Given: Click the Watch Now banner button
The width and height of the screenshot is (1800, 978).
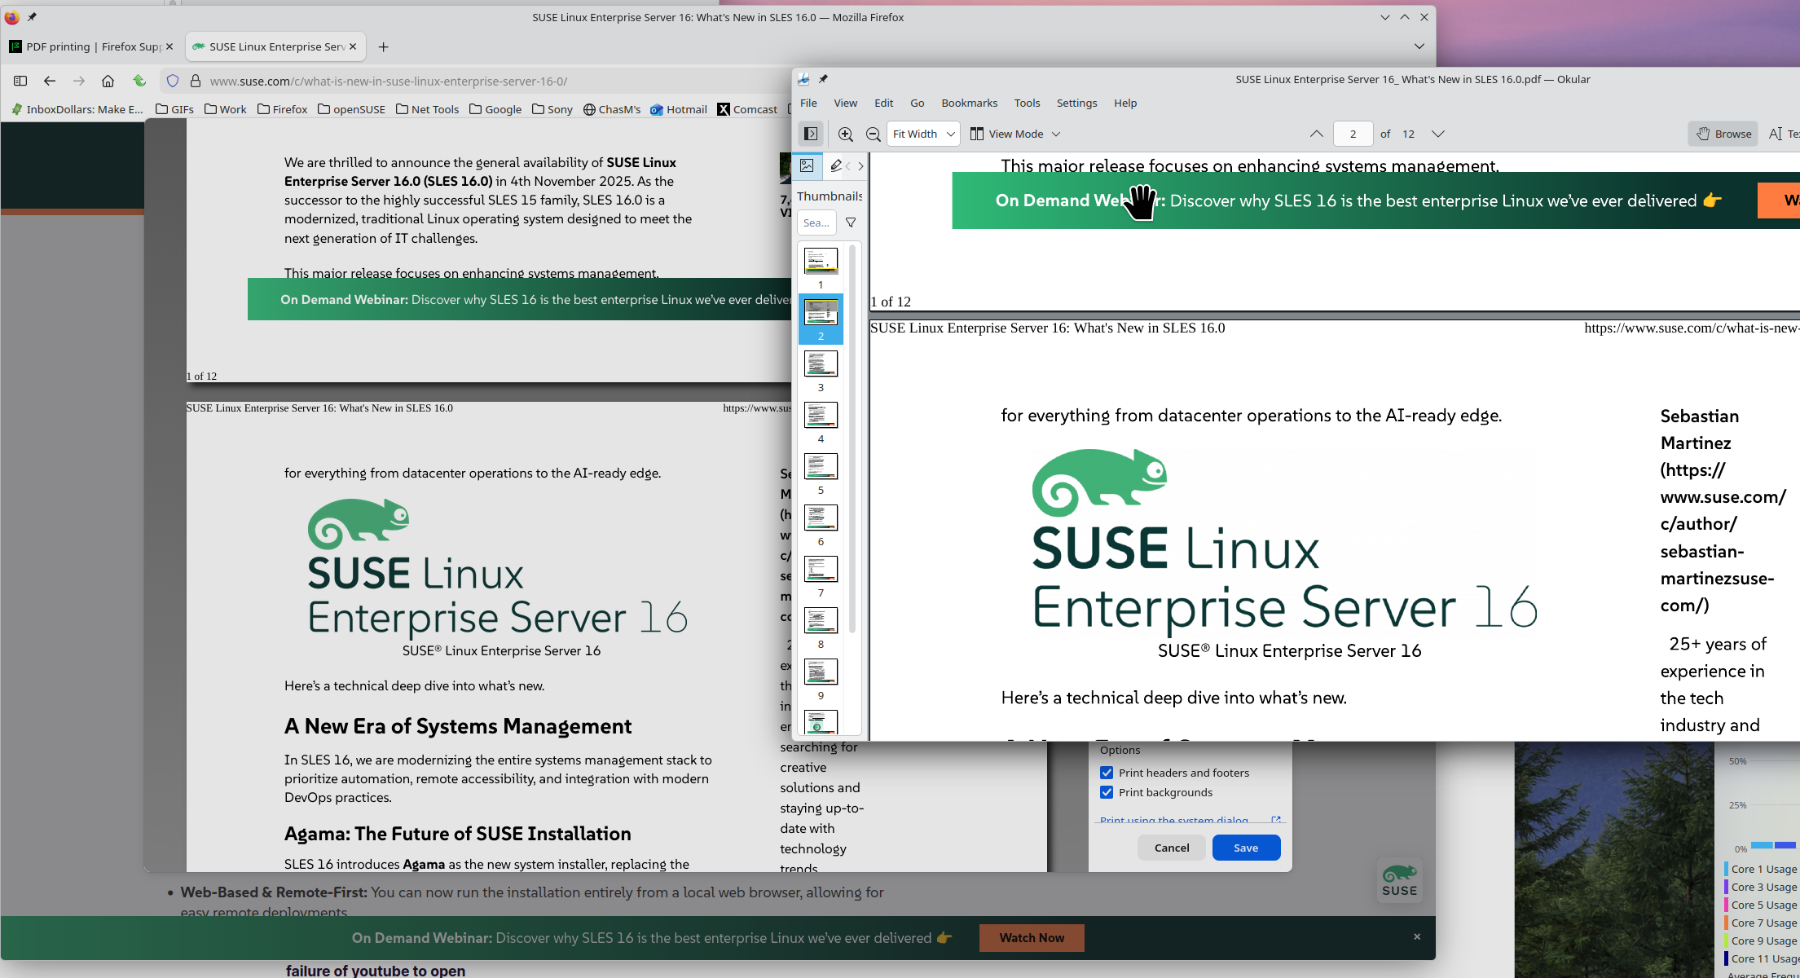Looking at the screenshot, I should [1032, 938].
